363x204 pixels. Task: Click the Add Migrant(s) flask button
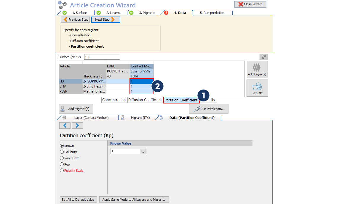[x=76, y=109]
